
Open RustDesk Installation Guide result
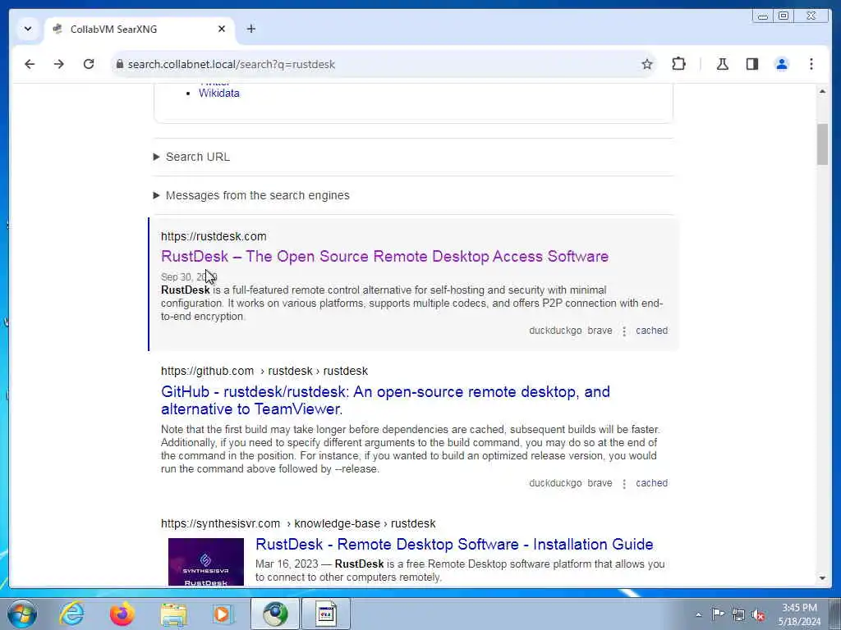(454, 545)
